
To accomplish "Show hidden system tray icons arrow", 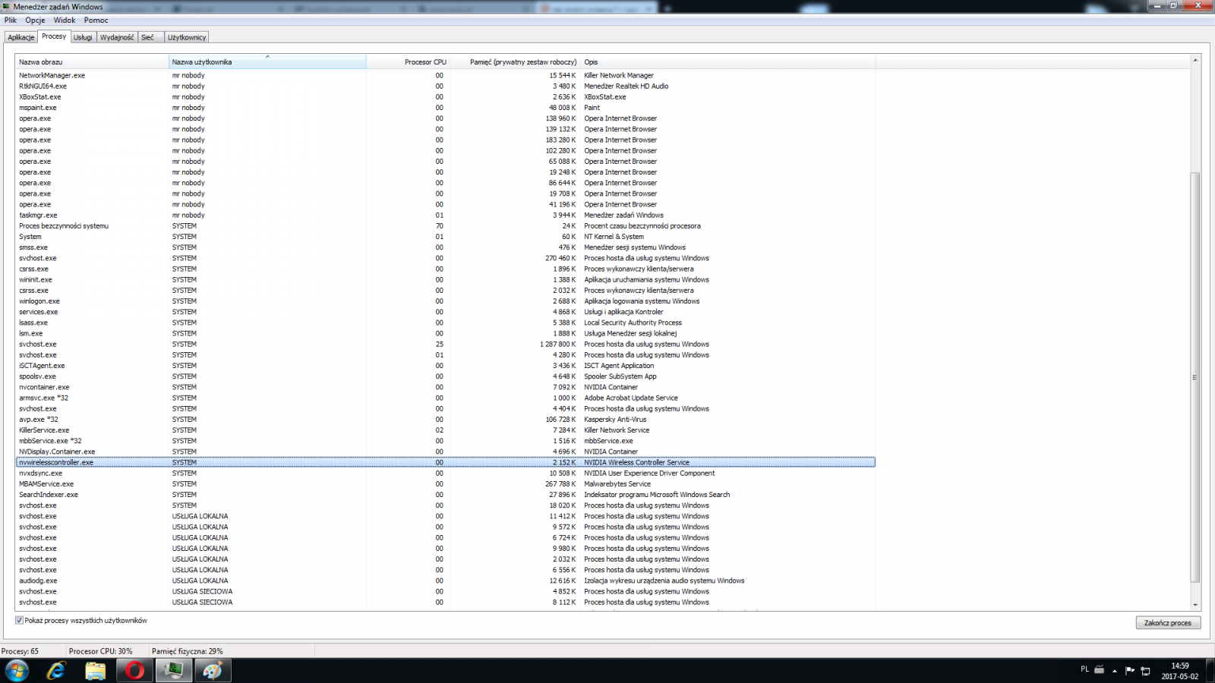I will click(x=1115, y=670).
